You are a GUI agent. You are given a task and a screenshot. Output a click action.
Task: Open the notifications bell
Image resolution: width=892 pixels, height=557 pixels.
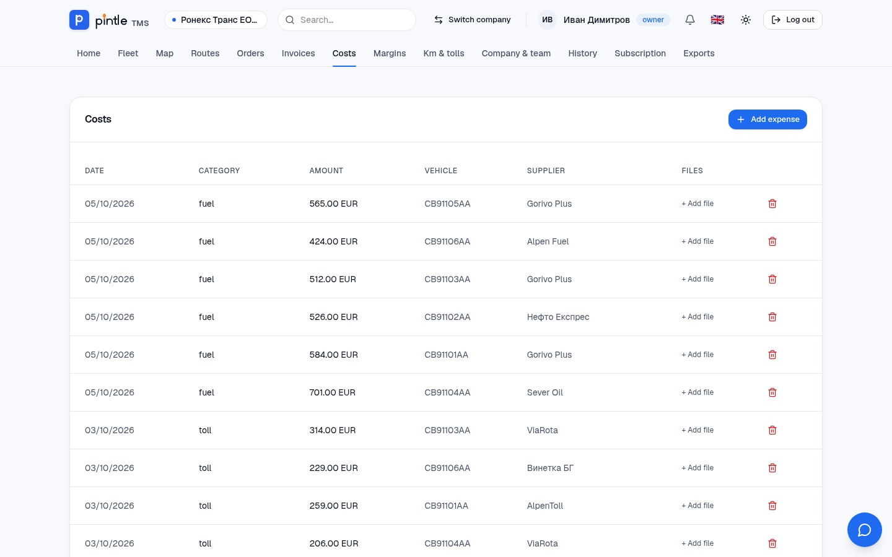click(690, 20)
